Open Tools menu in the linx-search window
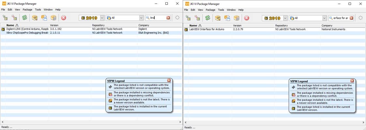Viewport: 366px width, 130px height. (38, 9)
